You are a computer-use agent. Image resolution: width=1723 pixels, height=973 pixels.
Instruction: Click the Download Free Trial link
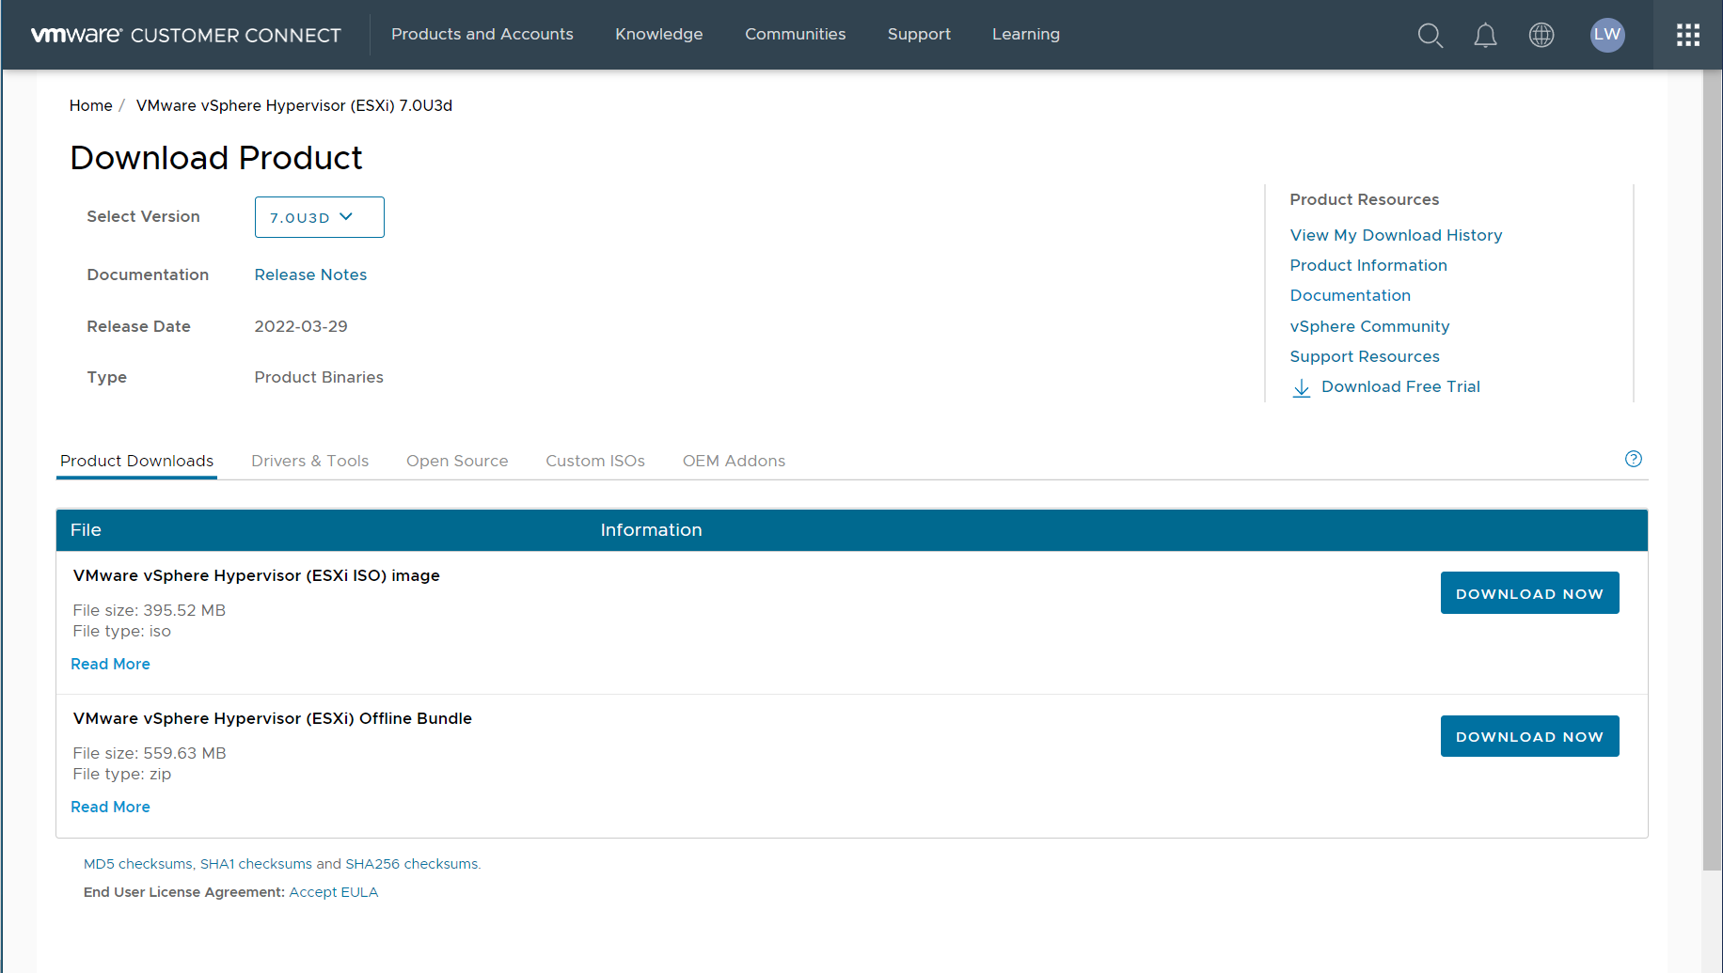1400,386
